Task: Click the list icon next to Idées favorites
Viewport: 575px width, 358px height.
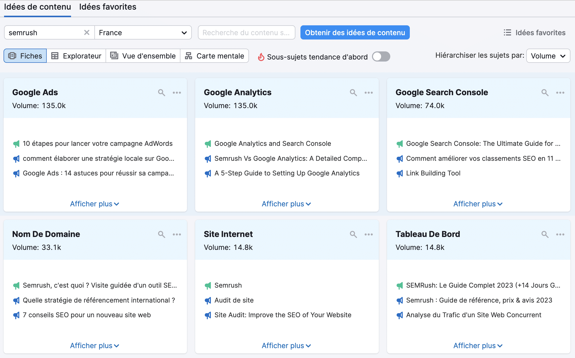Action: pos(508,33)
